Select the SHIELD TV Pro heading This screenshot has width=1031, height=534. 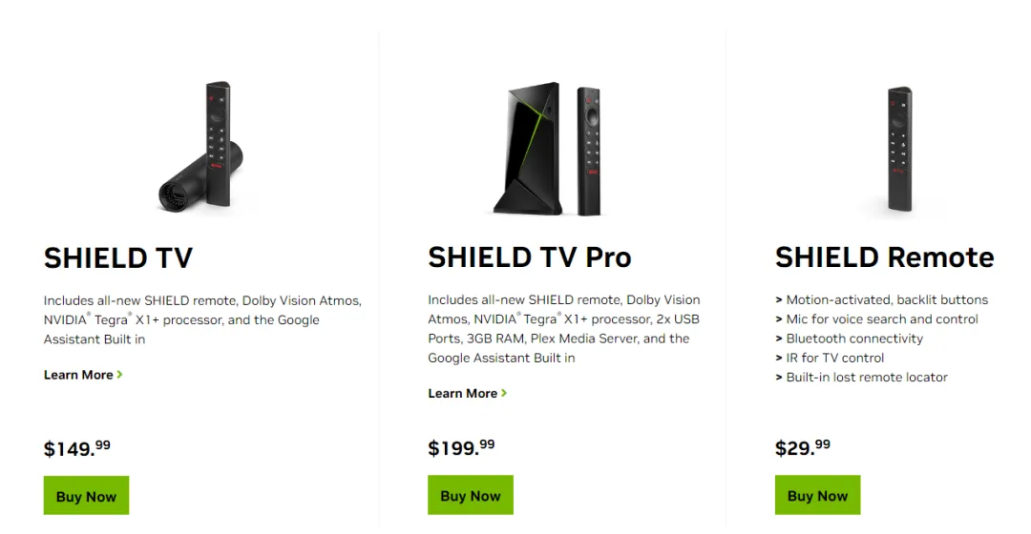530,257
